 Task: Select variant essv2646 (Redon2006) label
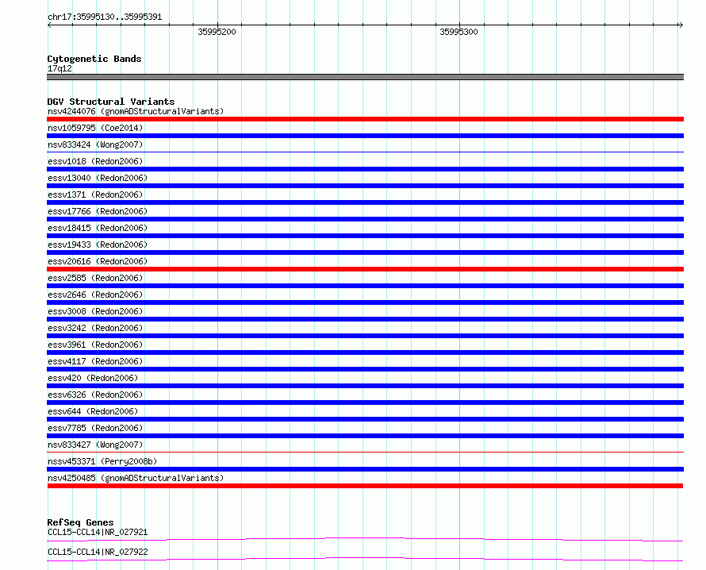click(x=95, y=295)
